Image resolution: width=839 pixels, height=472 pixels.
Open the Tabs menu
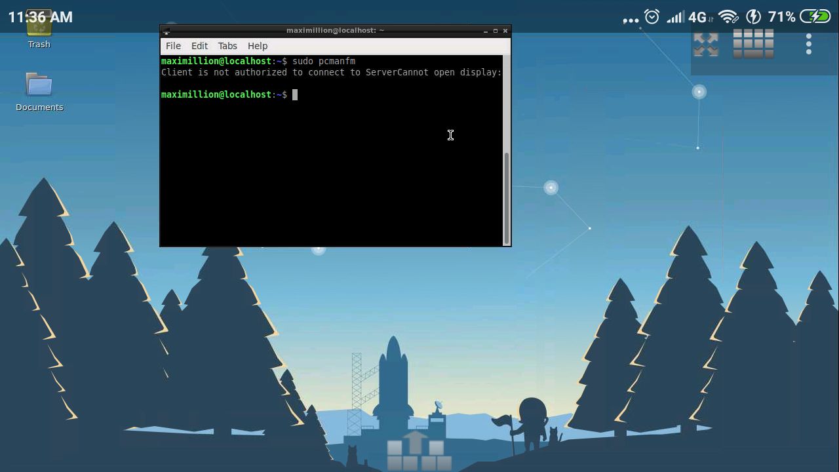227,46
